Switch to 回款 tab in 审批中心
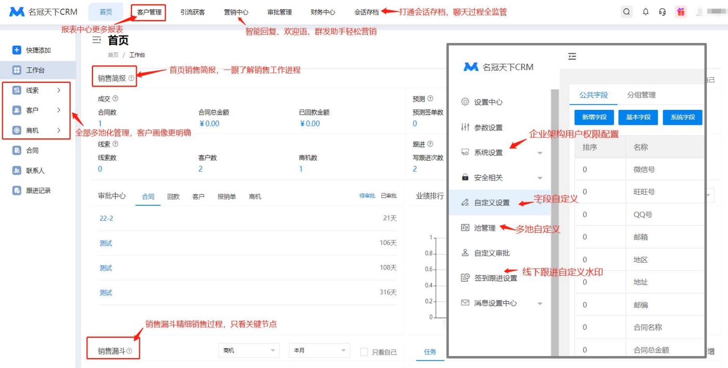The image size is (728, 368). pos(174,196)
